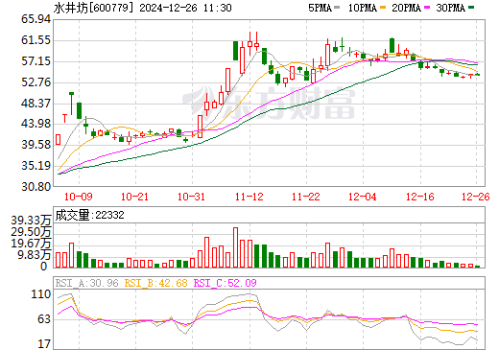Click the magenta 20PMA legend color dash
The height and width of the screenshot is (350, 499).
tap(427, 8)
